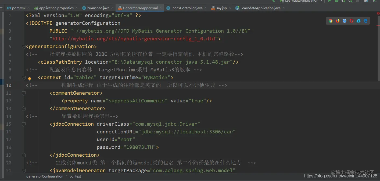Click the "com.aolang.spring.web.model" targetPackage value
The width and height of the screenshot is (380, 181).
(x=193, y=171)
